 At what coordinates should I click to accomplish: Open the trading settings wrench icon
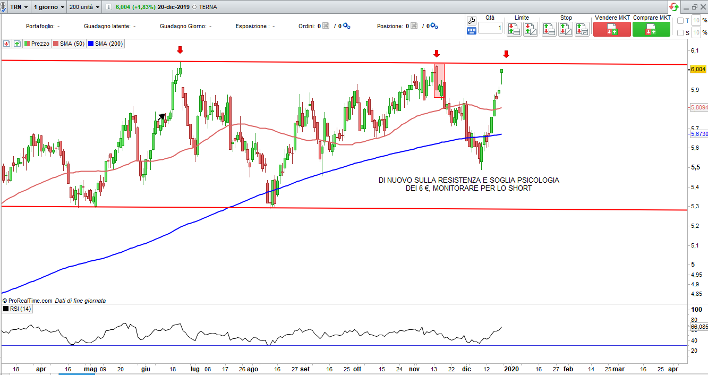coord(471,20)
